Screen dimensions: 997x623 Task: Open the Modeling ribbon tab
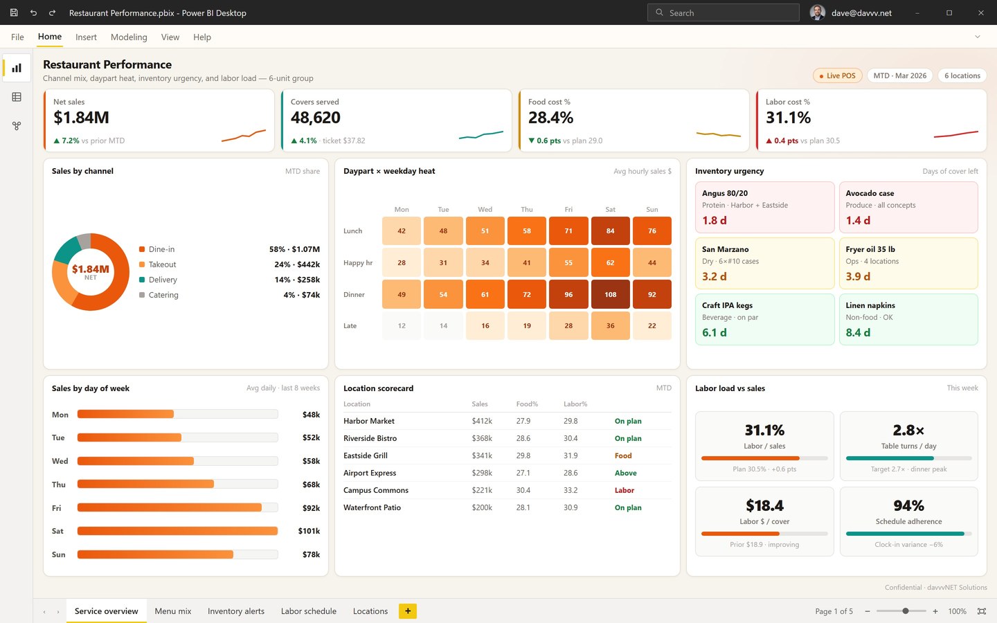click(129, 37)
